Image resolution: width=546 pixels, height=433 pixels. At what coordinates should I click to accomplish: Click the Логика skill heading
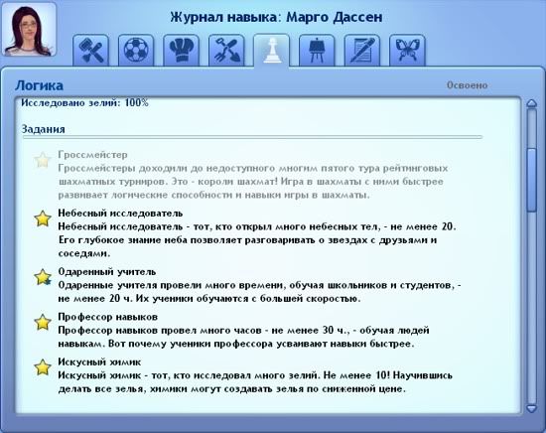click(39, 85)
